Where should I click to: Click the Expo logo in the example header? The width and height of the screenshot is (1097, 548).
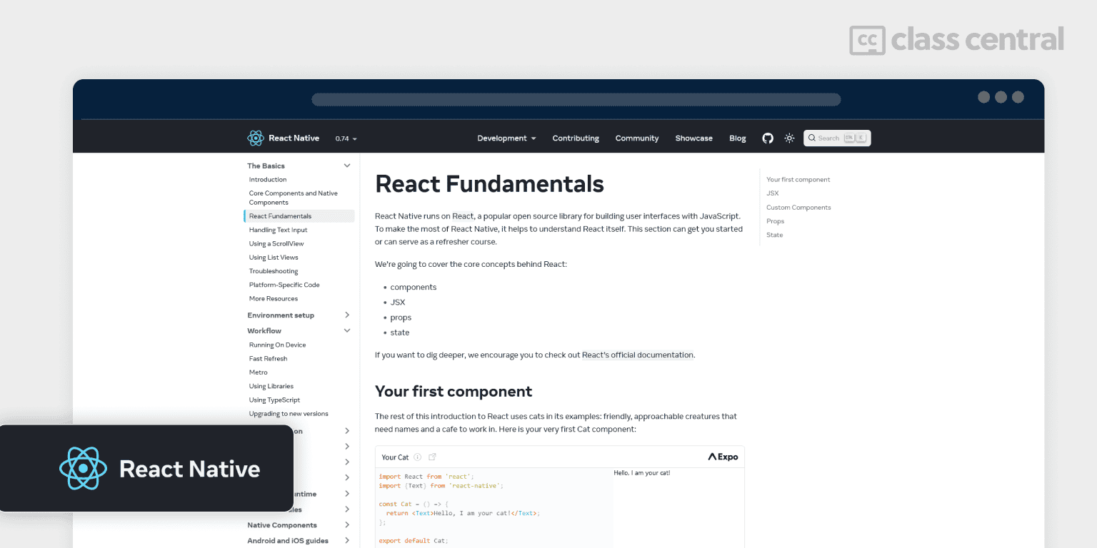723,457
